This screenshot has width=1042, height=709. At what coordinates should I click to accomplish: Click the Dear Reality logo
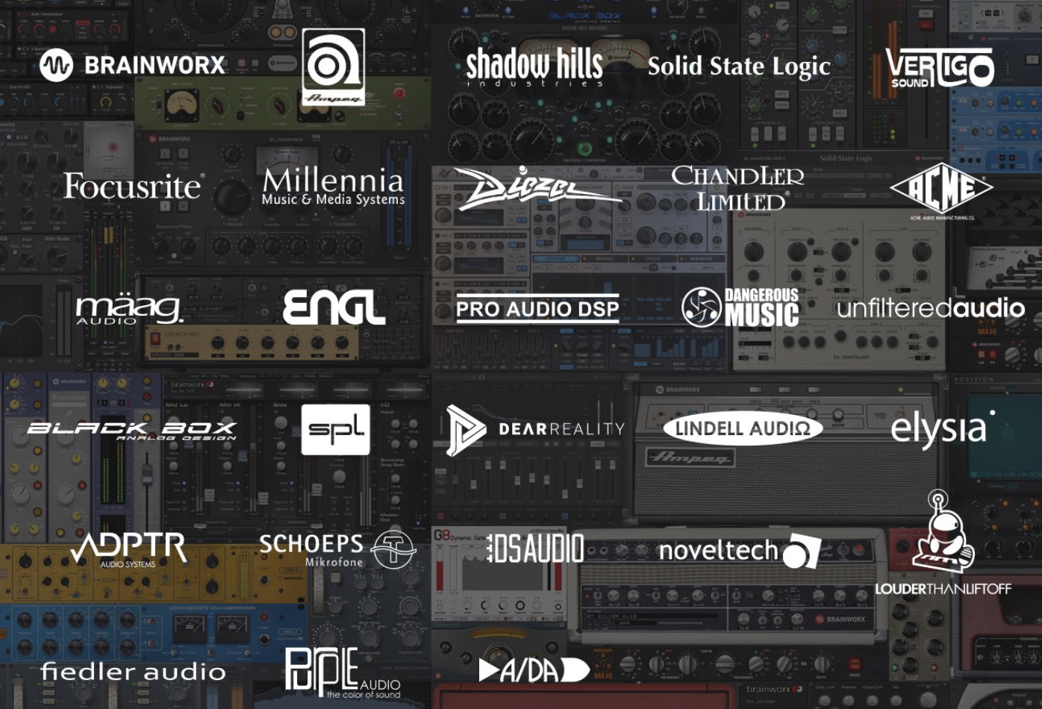(535, 430)
